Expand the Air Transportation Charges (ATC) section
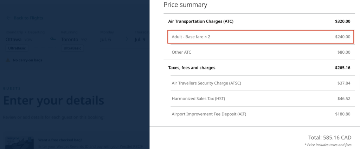The image size is (360, 149). tap(261, 21)
